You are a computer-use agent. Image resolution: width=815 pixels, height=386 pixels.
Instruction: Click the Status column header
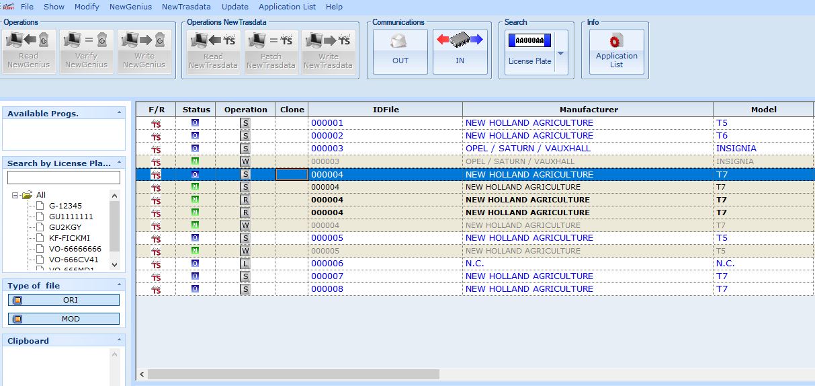point(196,110)
